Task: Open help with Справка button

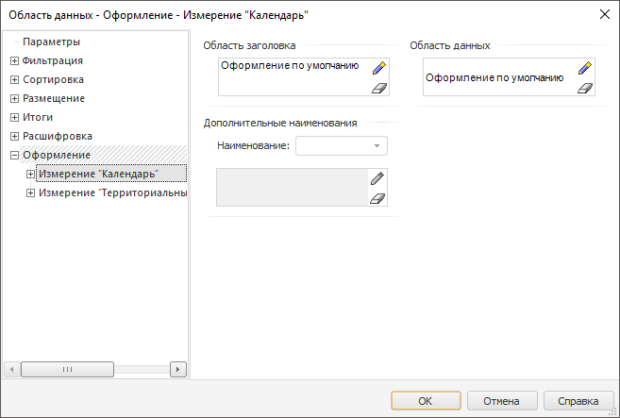Action: tap(578, 401)
